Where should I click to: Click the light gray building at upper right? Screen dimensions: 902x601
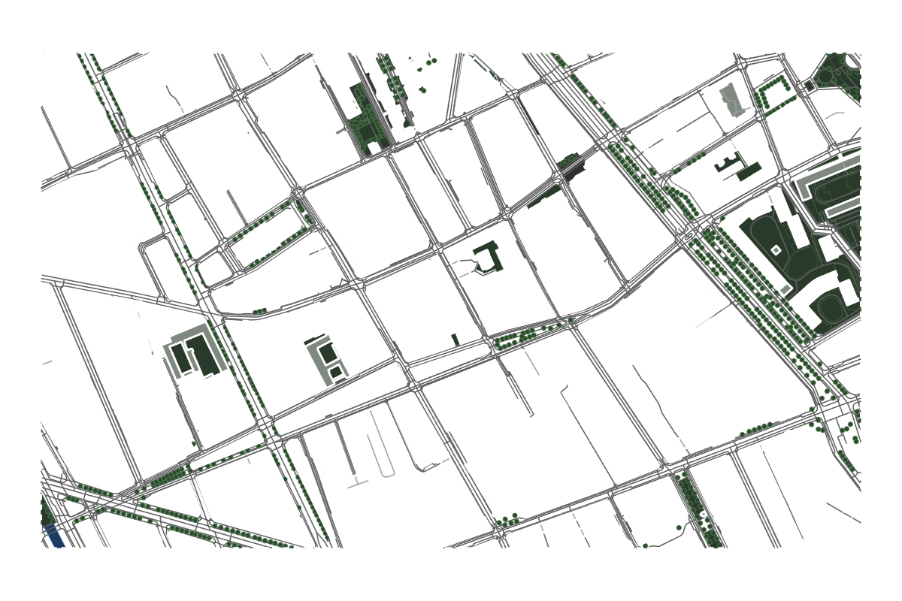coord(734,101)
